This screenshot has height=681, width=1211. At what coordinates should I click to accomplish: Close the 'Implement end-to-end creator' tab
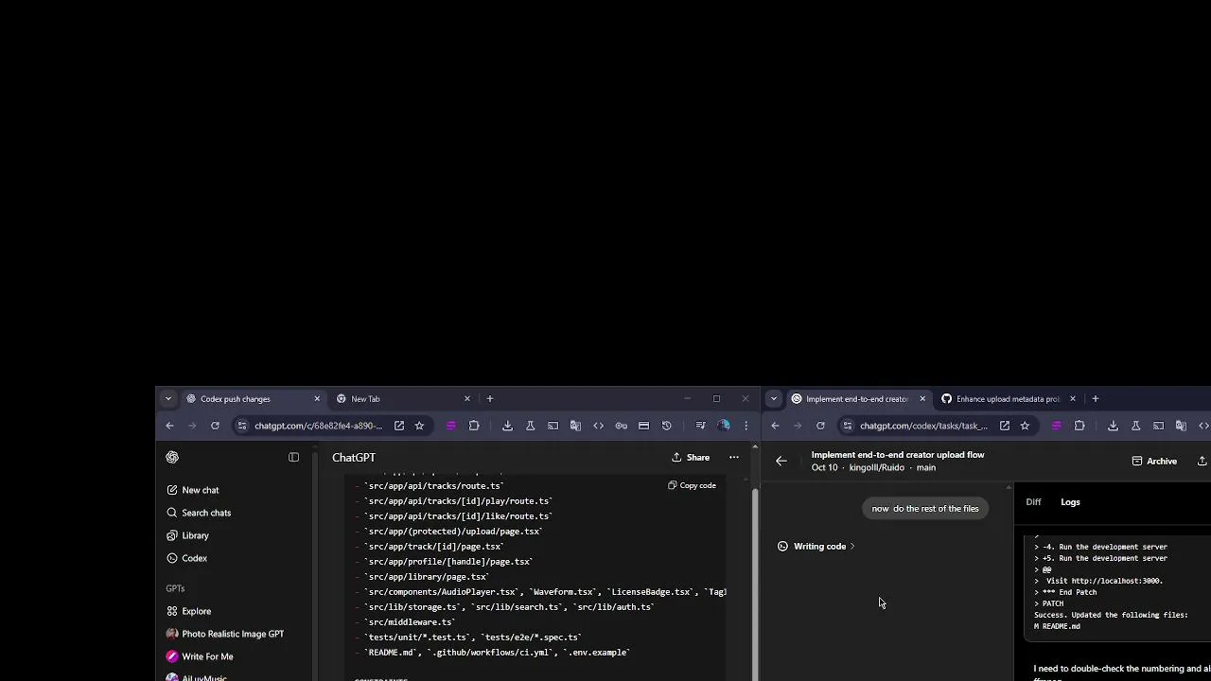click(922, 399)
